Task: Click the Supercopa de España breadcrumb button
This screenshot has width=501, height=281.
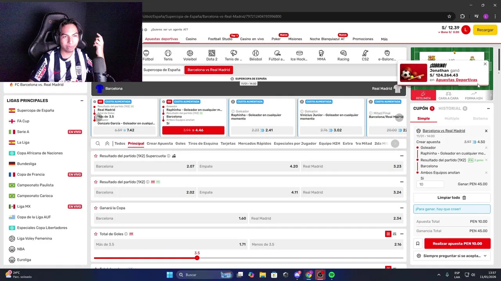Action: coord(162,70)
